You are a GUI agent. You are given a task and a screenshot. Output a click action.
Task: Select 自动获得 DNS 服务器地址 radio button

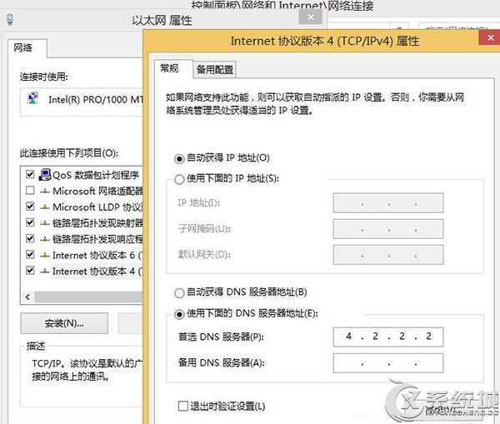tap(179, 292)
